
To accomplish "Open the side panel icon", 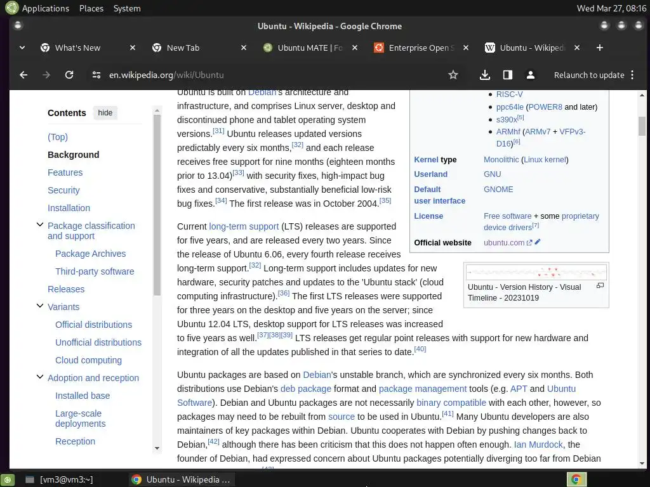I will 507,75.
